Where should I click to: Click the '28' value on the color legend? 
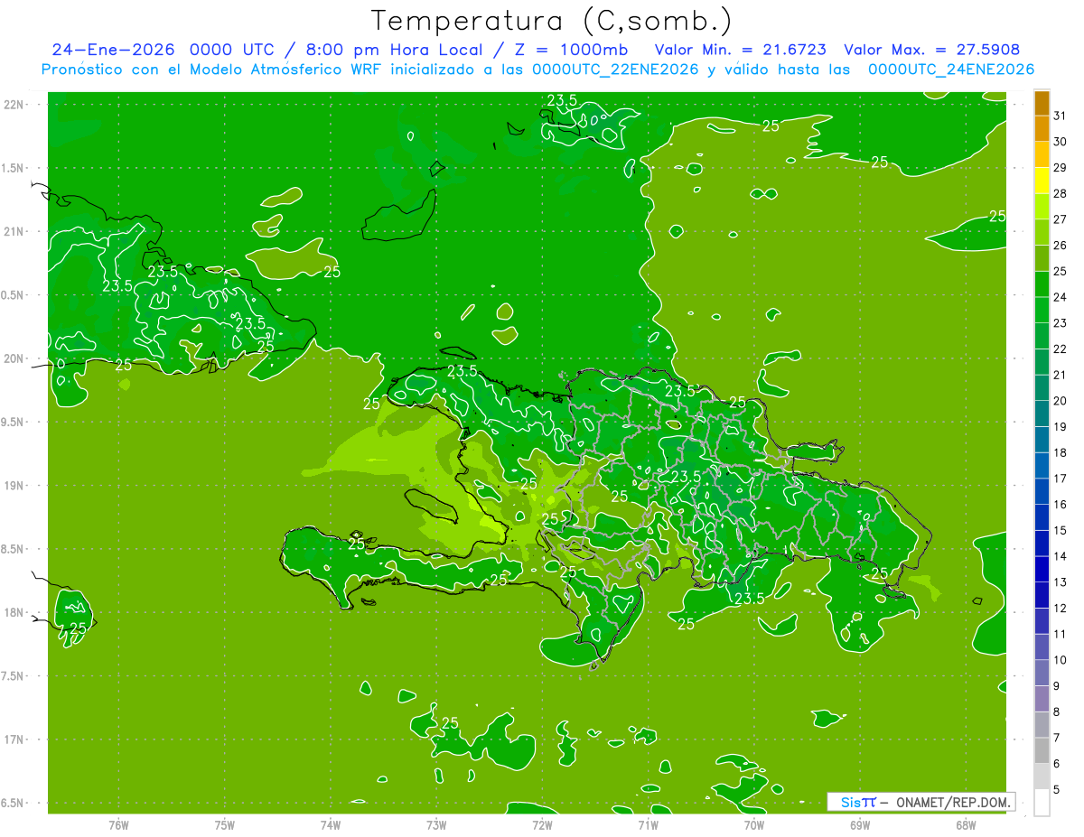(x=1061, y=193)
